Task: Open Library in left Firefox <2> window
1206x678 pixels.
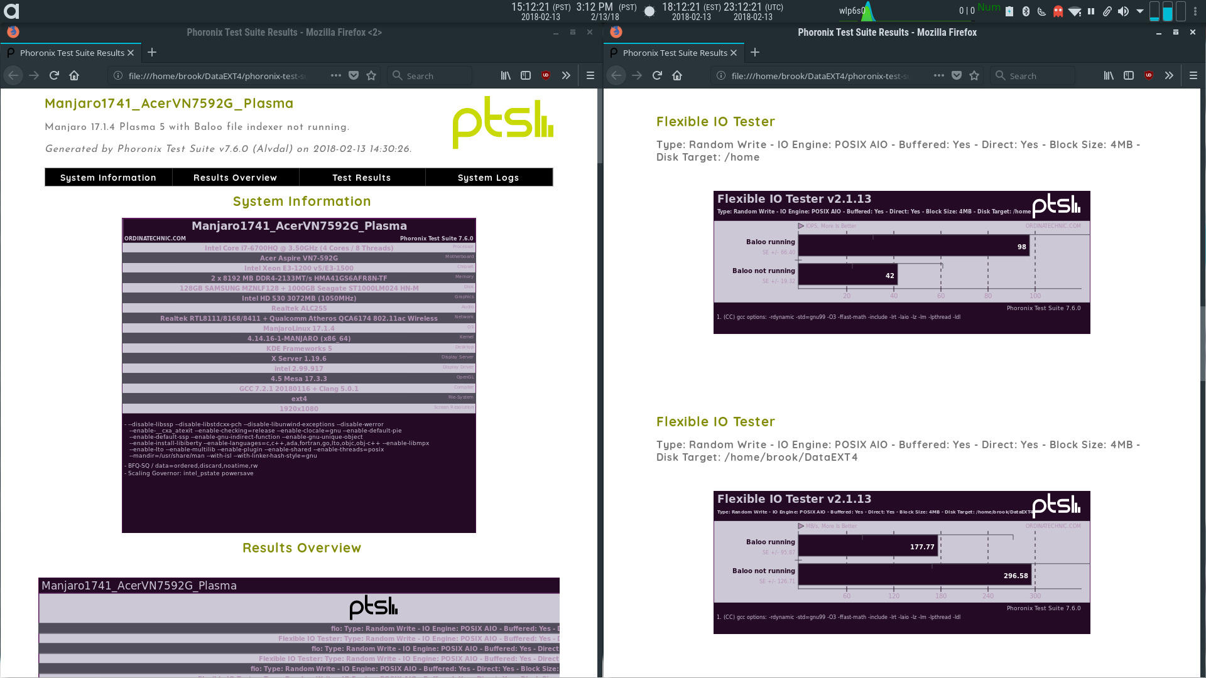Action: coord(506,75)
